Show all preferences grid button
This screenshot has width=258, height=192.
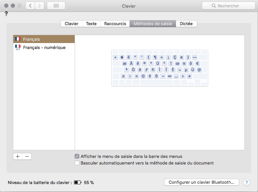56,6
